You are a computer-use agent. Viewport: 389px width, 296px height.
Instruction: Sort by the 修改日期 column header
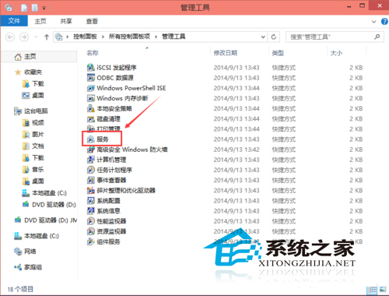click(x=226, y=53)
